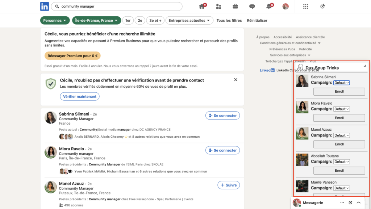Open the À propos footer link
The height and width of the screenshot is (209, 371).
263,37
